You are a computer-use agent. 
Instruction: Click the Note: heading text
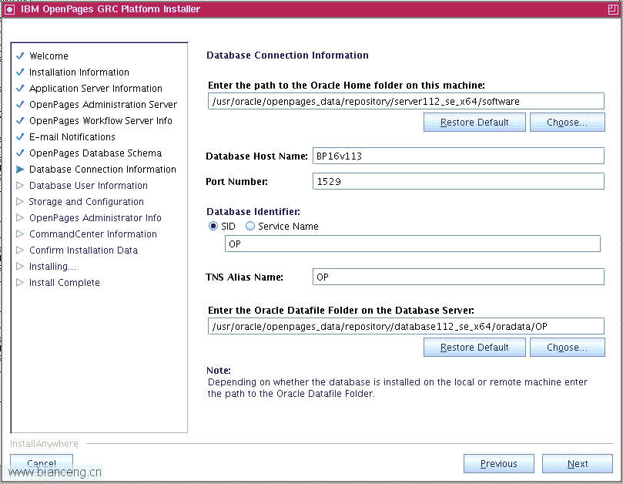tap(219, 370)
